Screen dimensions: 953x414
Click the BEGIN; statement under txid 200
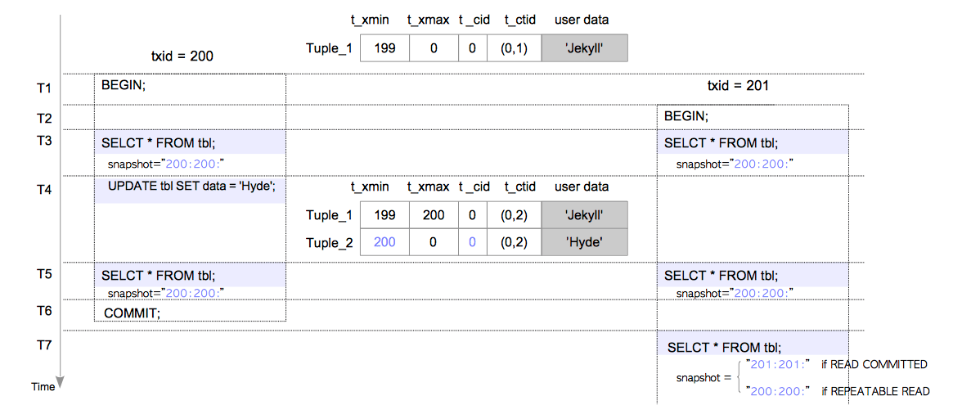click(x=124, y=85)
